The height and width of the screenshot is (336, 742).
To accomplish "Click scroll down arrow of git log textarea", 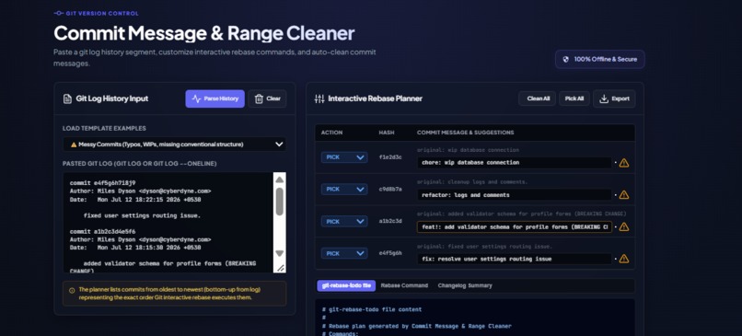I will [x=280, y=253].
